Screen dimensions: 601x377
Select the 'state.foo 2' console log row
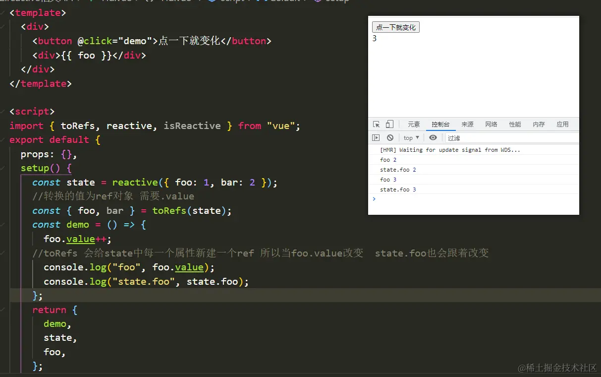tap(474, 170)
